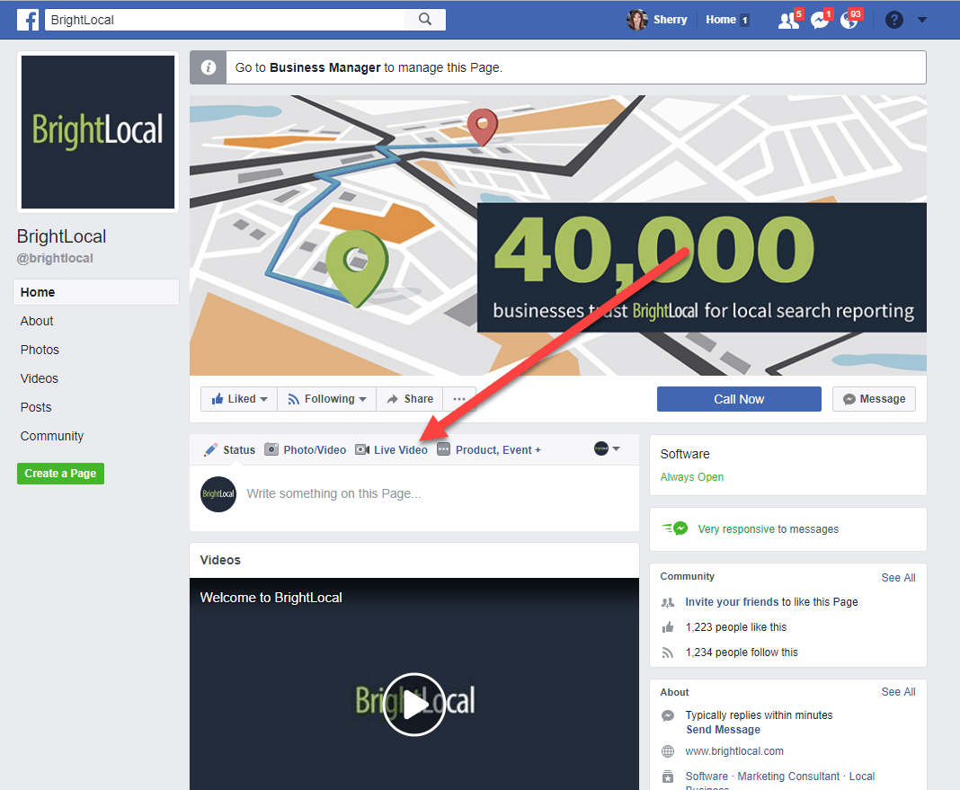Click the info icon beside Business Manager notice

pyautogui.click(x=209, y=67)
